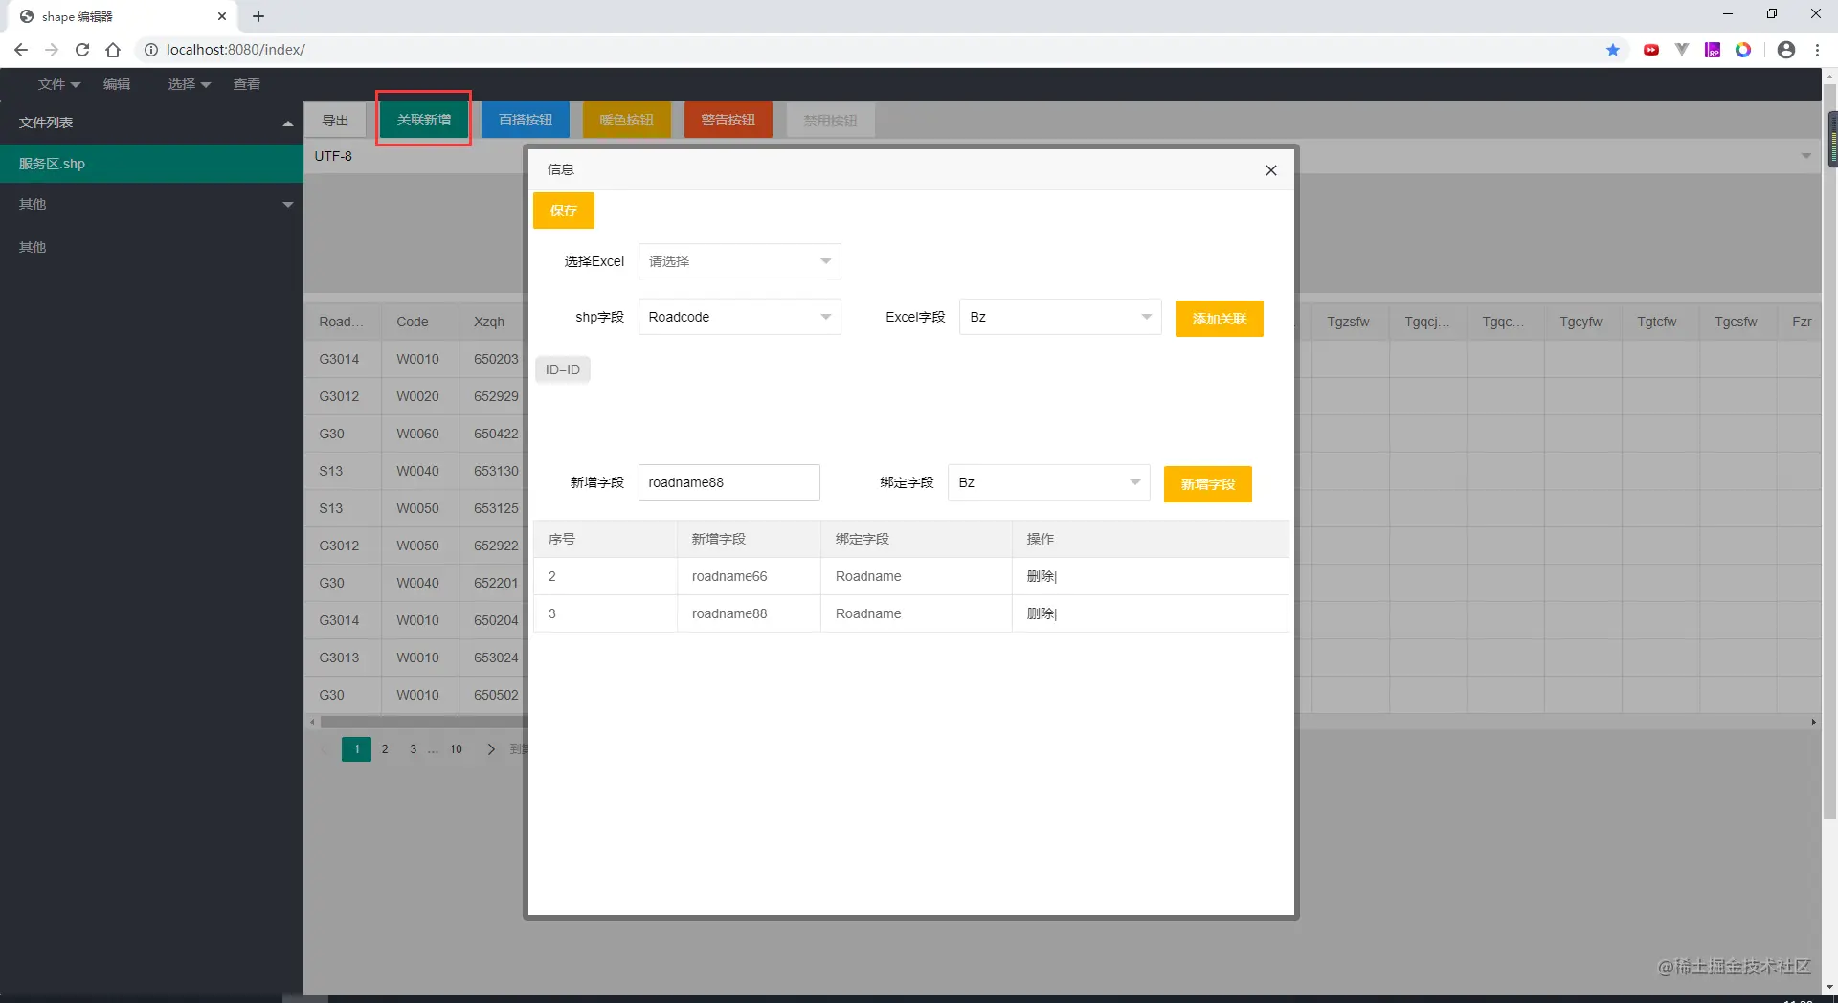Click the browser reload icon

(x=82, y=50)
